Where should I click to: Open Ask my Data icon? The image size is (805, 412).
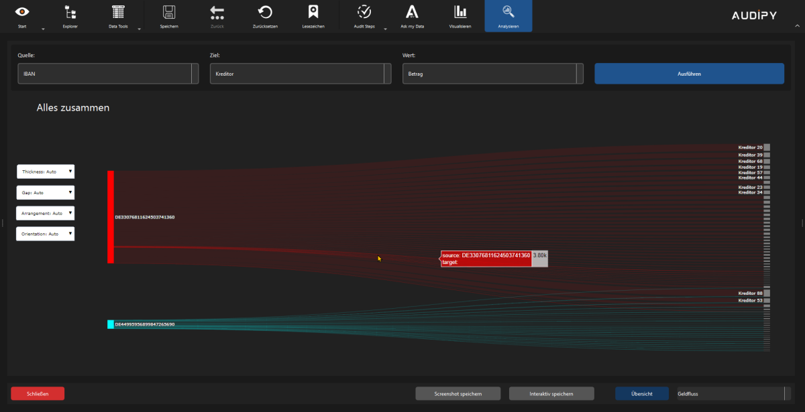coord(412,12)
